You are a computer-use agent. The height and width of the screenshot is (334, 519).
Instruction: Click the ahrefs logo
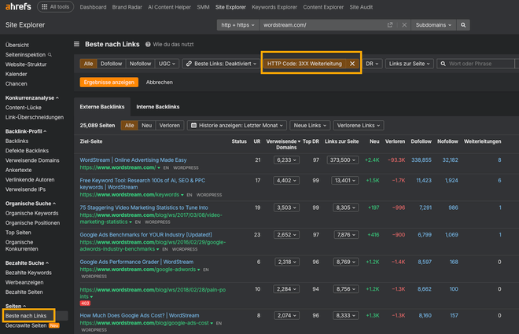click(18, 6)
